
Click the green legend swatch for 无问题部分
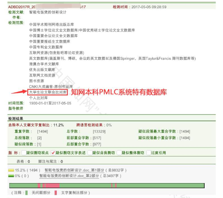coord(27,193)
